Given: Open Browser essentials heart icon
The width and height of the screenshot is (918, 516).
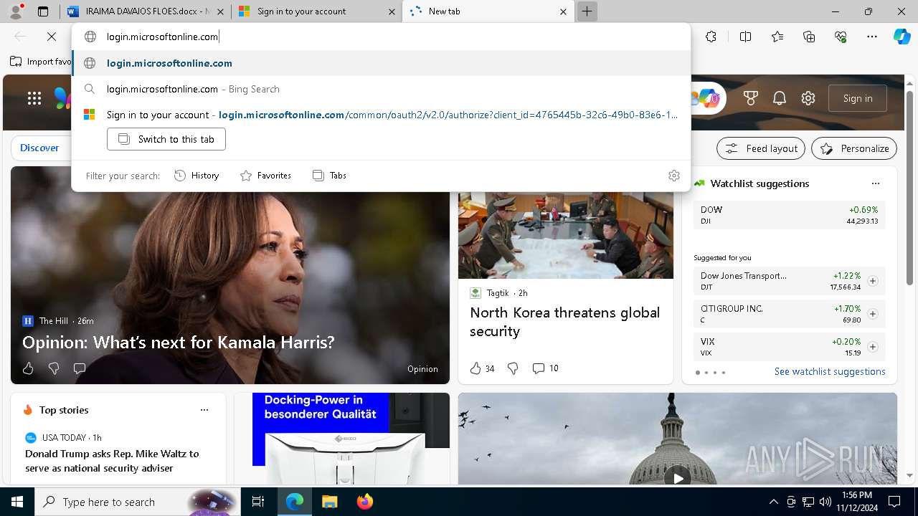Looking at the screenshot, I should tap(841, 37).
